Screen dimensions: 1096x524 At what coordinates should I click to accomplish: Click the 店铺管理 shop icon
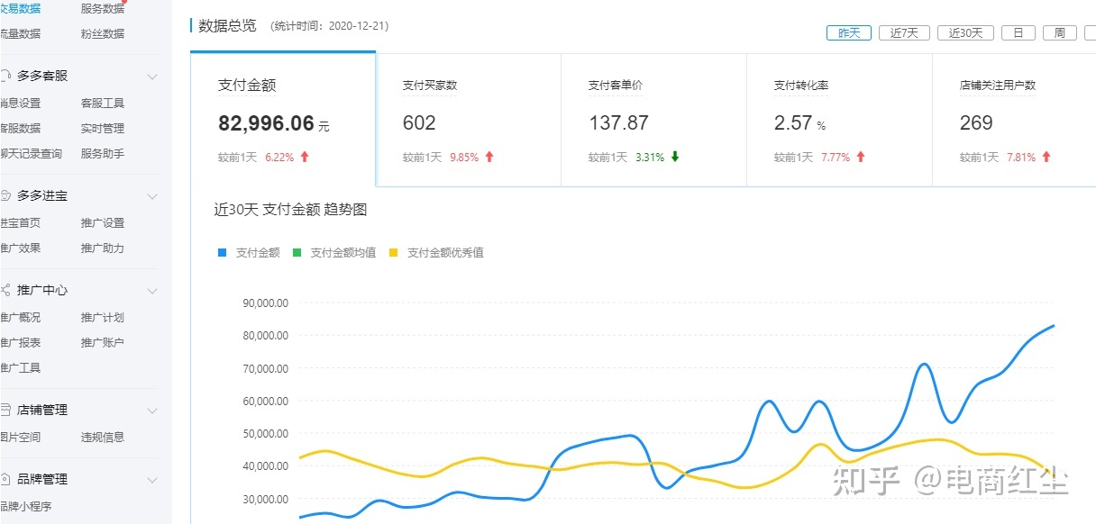(x=5, y=411)
